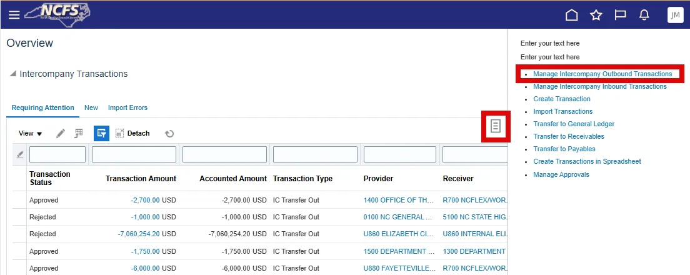Collapse the Intercompany Transactions section
This screenshot has height=275, width=690.
(x=13, y=74)
